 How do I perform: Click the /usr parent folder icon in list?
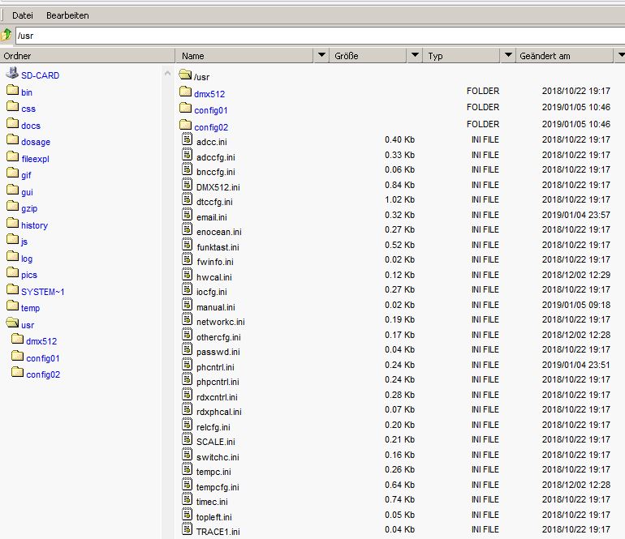(x=185, y=74)
